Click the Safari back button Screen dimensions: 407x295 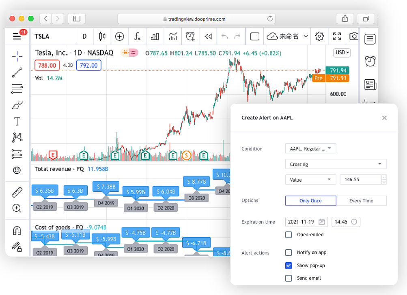[x=46, y=19]
